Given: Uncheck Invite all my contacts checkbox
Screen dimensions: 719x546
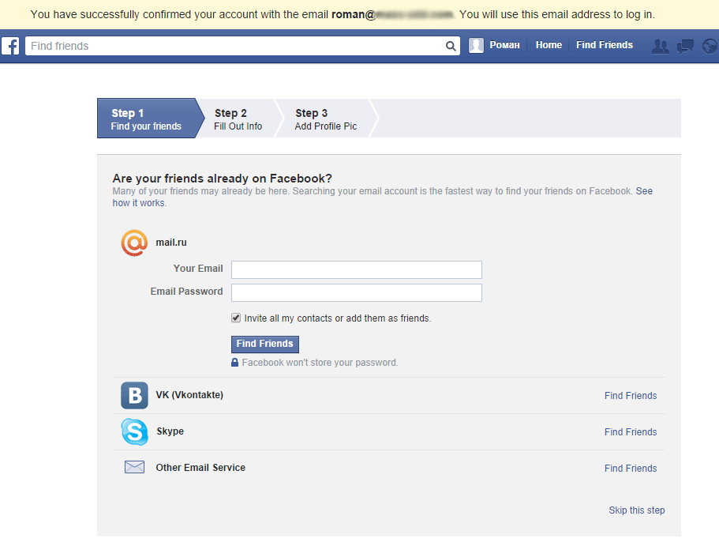Looking at the screenshot, I should (236, 318).
